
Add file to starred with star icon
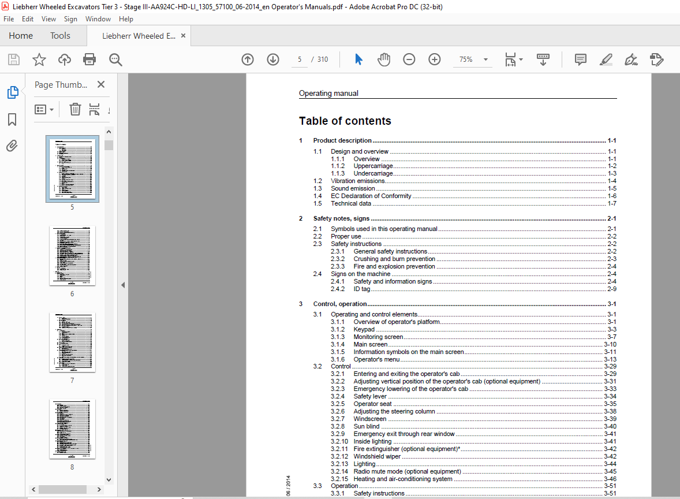click(x=39, y=59)
